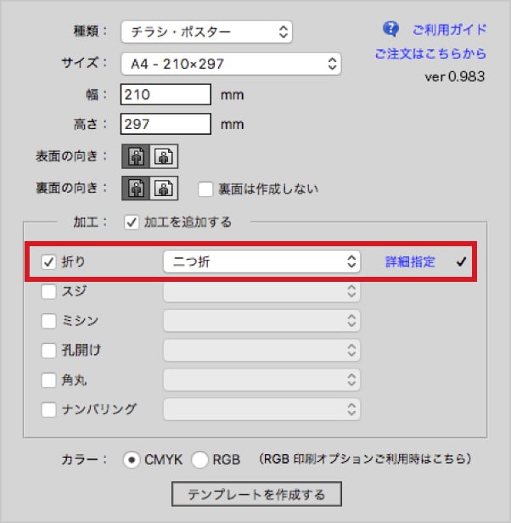
Task: Open the 詳細指定 link for 折り
Action: coord(410,261)
